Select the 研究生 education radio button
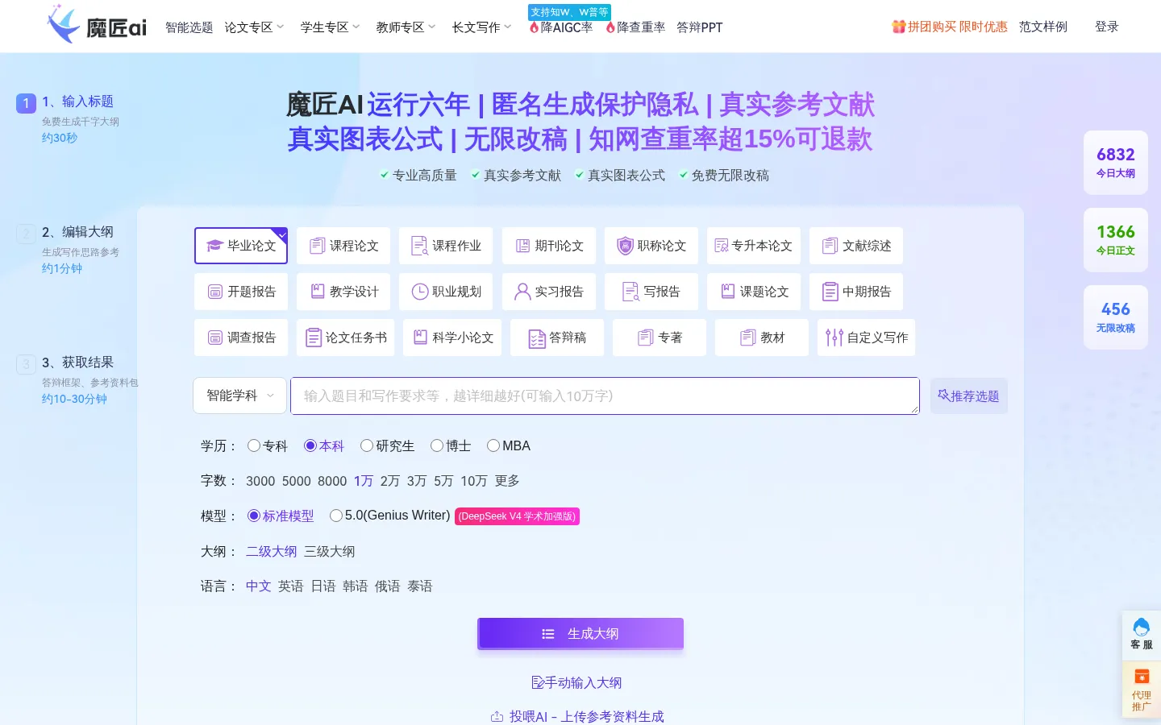This screenshot has width=1161, height=725. pos(367,445)
